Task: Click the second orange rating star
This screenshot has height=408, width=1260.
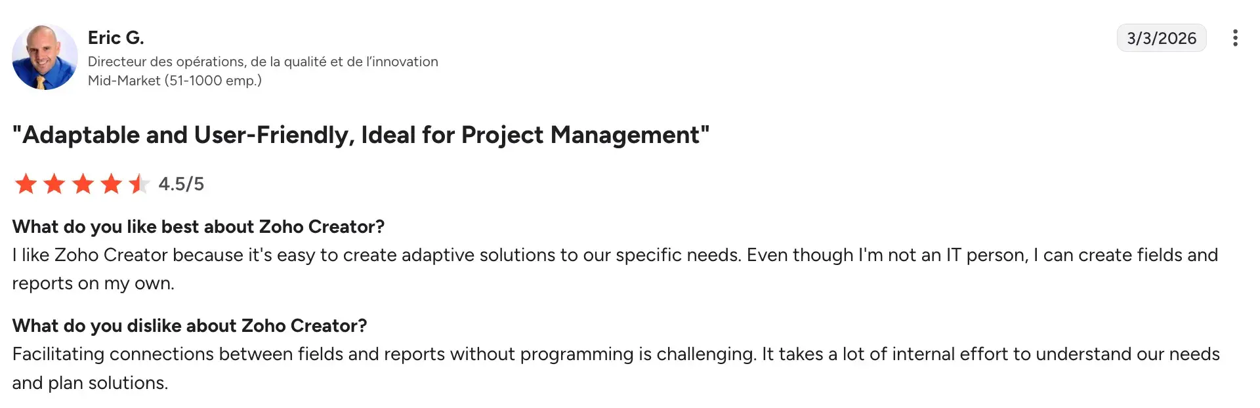Action: [x=54, y=184]
